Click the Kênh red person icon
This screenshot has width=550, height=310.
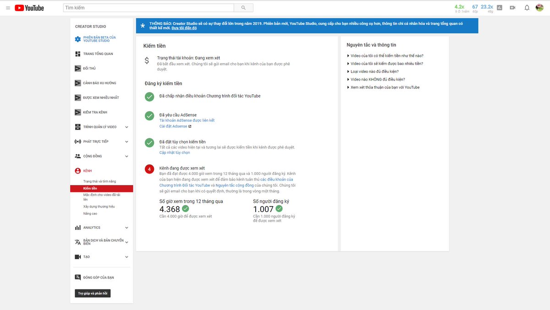coord(78,171)
